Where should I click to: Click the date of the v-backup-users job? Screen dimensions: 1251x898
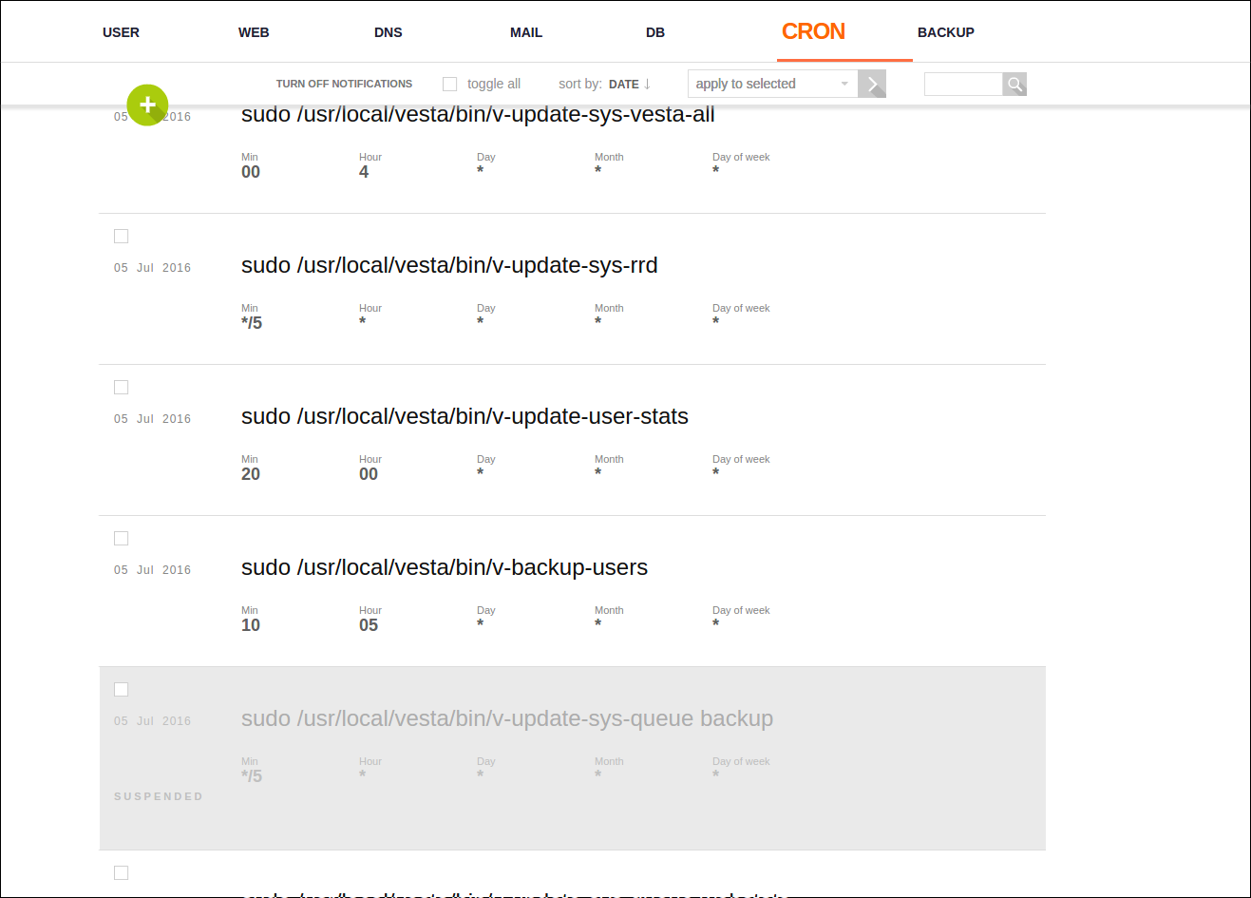coord(152,570)
